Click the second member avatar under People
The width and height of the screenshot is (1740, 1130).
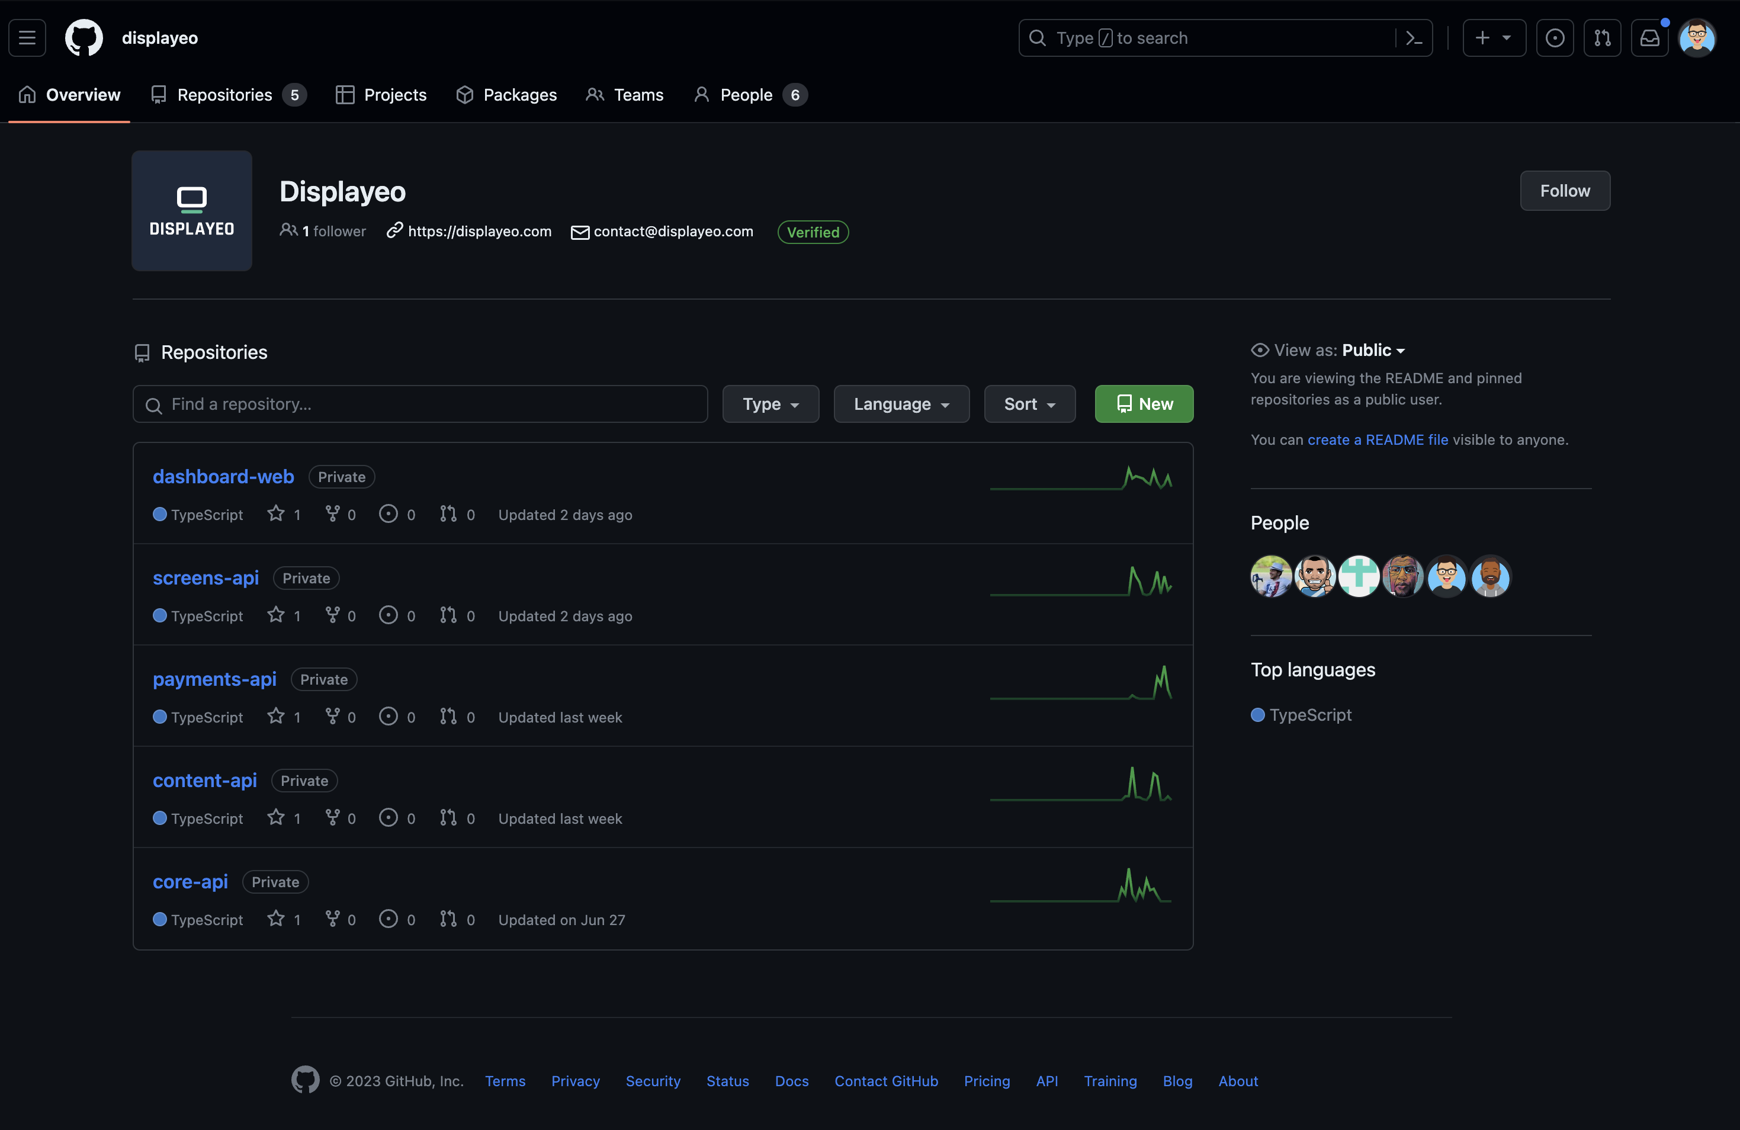pos(1315,576)
